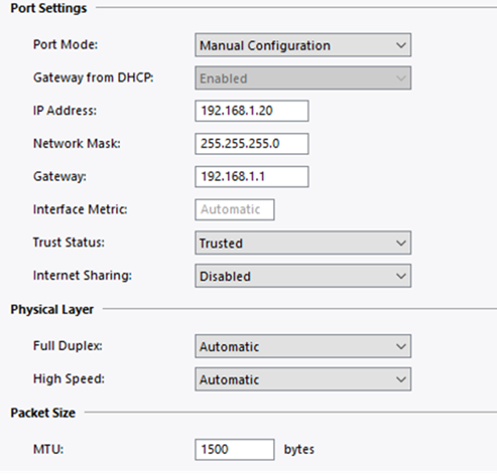The height and width of the screenshot is (474, 497).
Task: Select the Network Mask input box
Action: click(252, 143)
